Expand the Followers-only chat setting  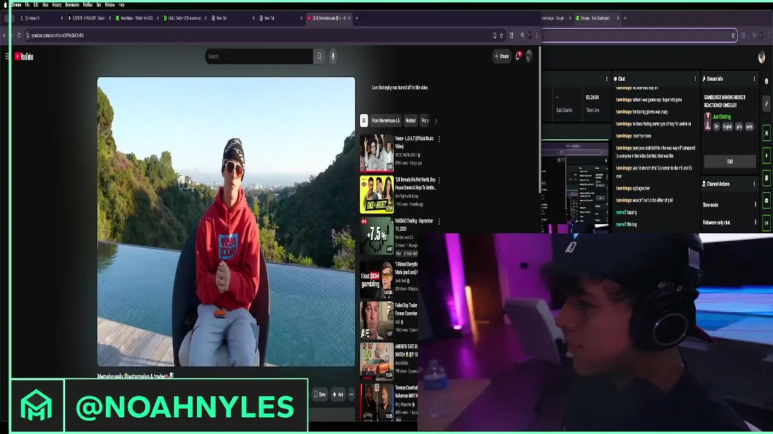[730, 222]
